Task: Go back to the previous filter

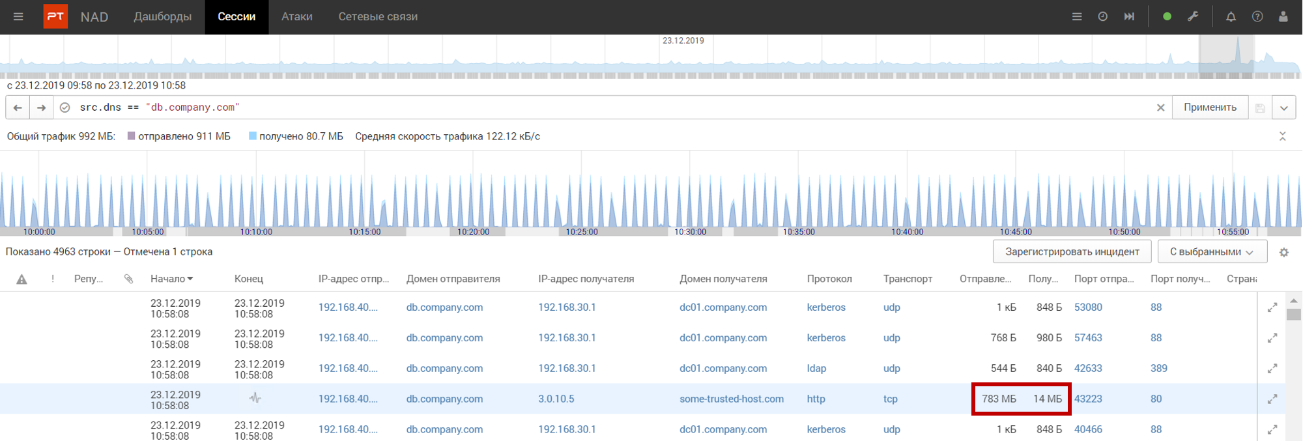Action: 18,107
